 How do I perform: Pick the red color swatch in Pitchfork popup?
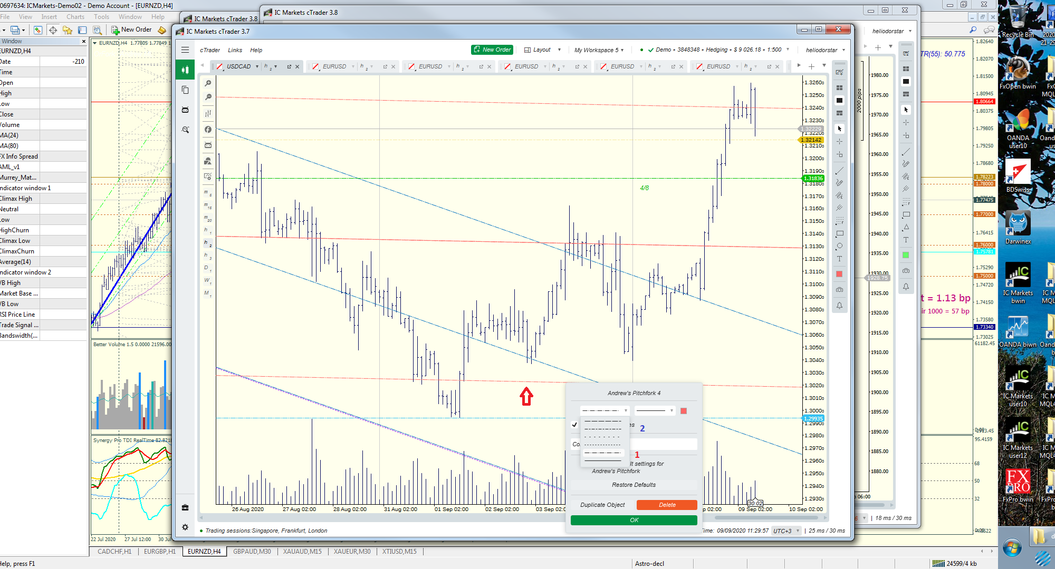[x=684, y=411]
